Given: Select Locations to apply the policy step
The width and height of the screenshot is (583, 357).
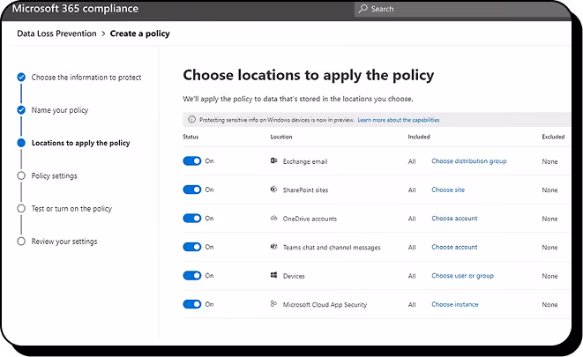Looking at the screenshot, I should coord(80,143).
